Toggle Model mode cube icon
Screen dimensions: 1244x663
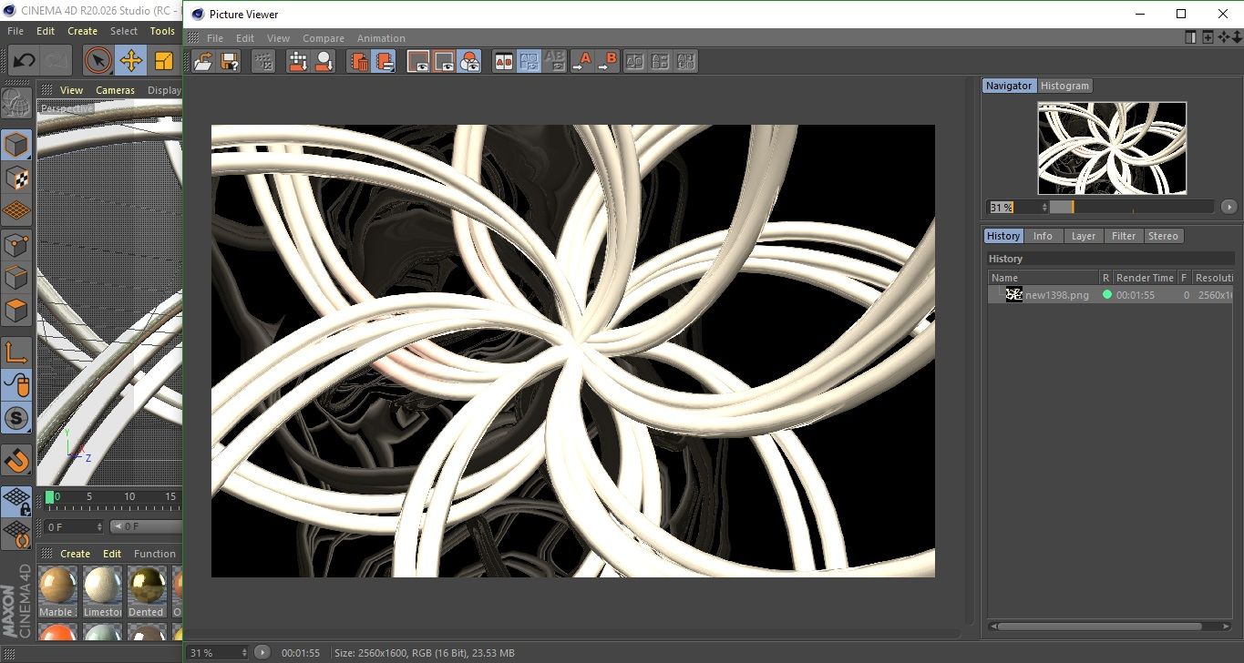(16, 145)
